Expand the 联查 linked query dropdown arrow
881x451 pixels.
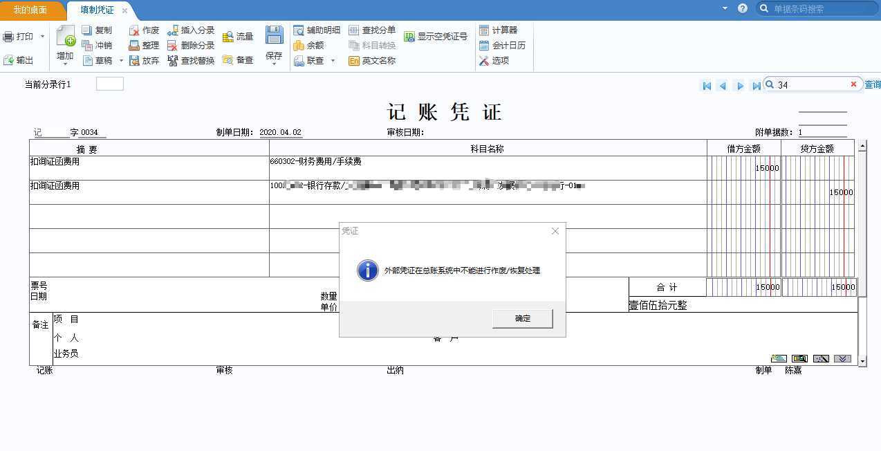coord(333,61)
